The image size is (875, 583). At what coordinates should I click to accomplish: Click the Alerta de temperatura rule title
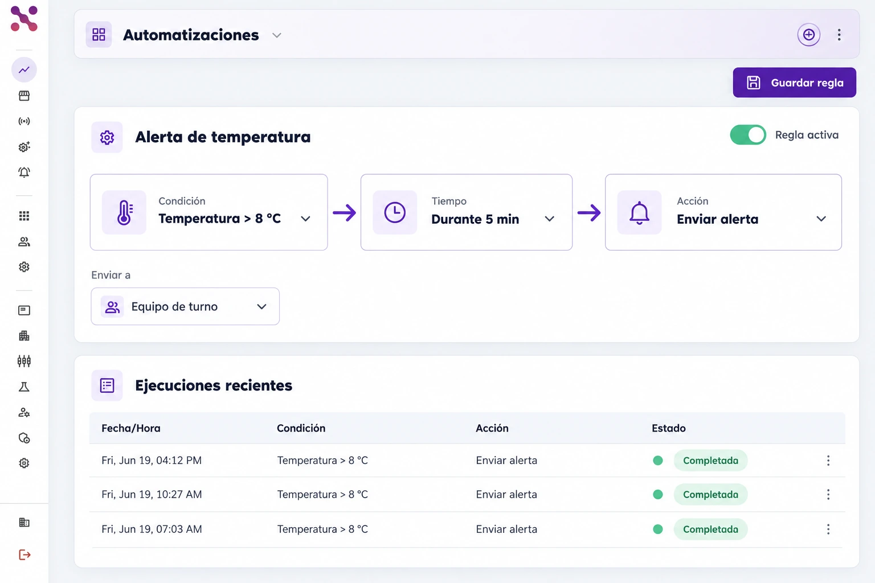pyautogui.click(x=223, y=137)
